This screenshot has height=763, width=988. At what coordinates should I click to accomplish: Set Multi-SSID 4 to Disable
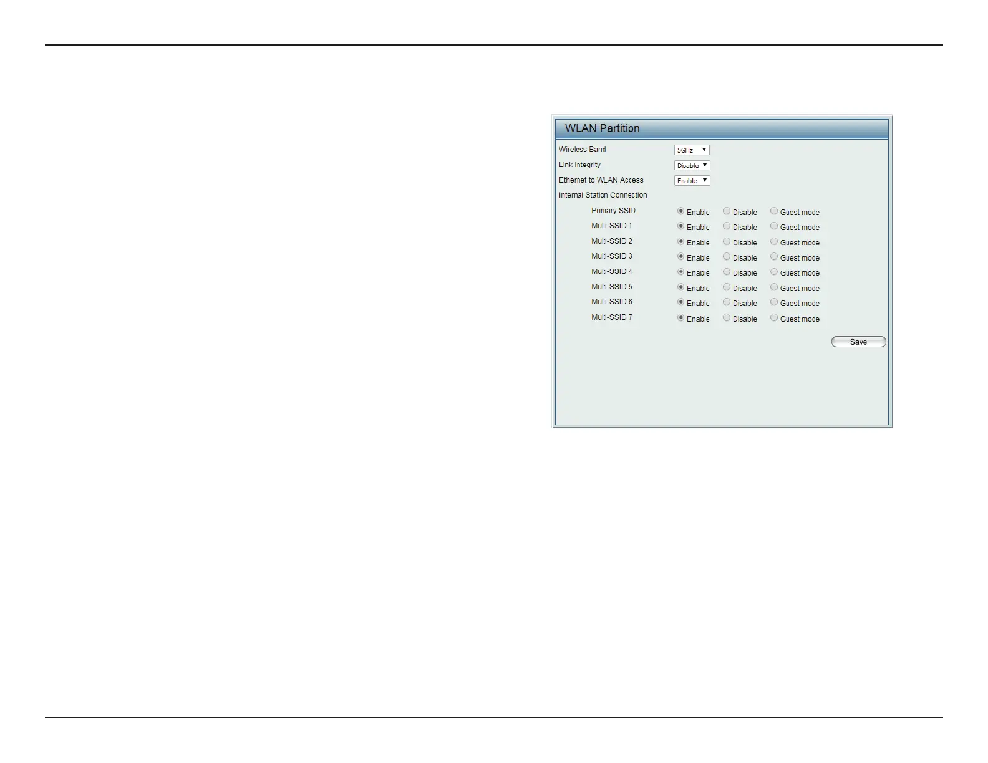tap(727, 272)
